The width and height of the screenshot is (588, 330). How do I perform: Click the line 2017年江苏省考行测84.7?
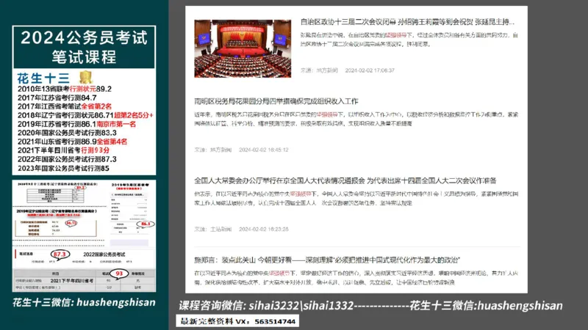[x=57, y=98]
